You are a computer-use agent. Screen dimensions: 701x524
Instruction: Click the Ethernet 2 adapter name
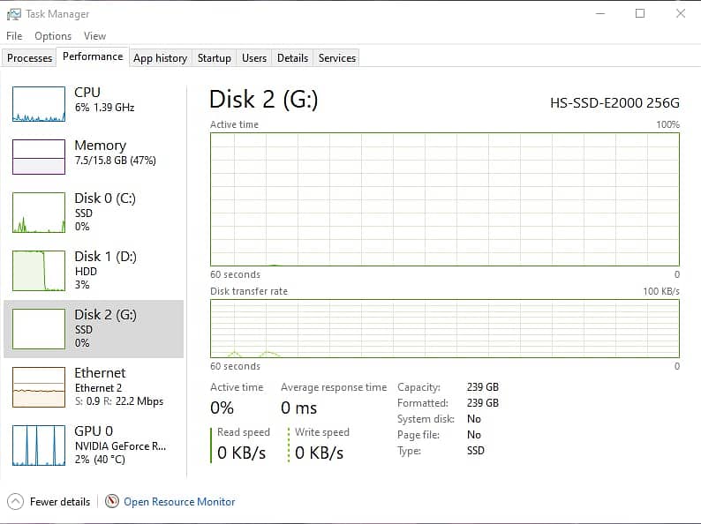(x=98, y=388)
